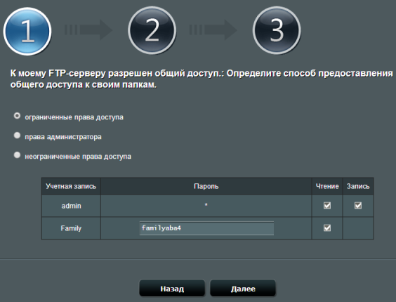Click the Назад button
This screenshot has height=302, width=396.
(172, 289)
